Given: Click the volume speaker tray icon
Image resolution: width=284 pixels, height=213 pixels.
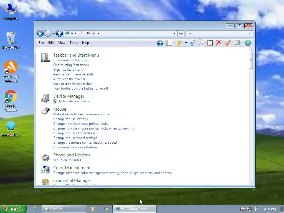Looking at the screenshot, I should tap(256, 209).
